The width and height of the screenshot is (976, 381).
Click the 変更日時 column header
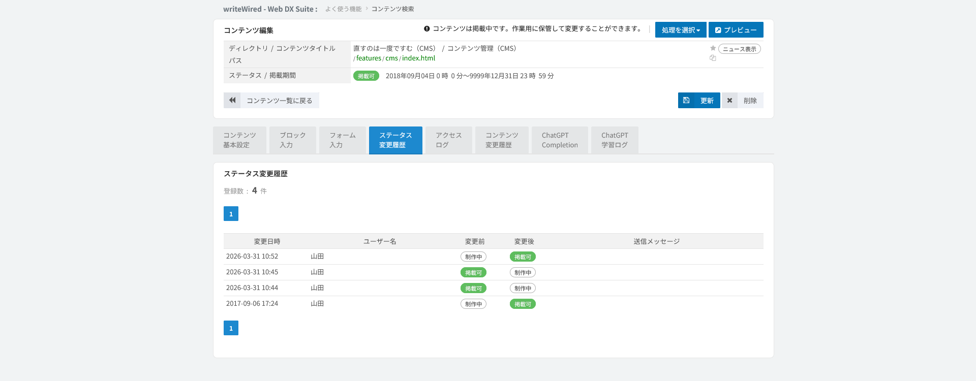coord(267,241)
